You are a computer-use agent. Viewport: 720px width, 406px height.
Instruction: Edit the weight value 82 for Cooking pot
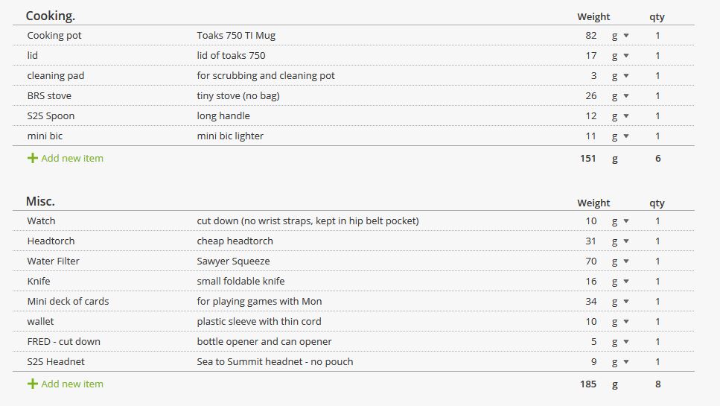(x=591, y=35)
